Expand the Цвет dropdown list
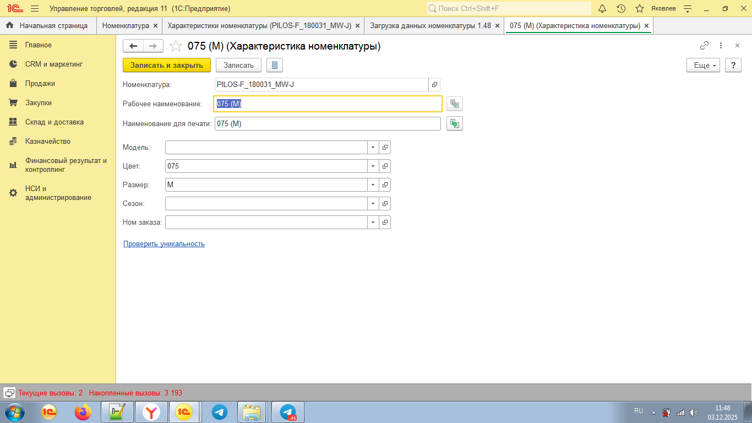This screenshot has width=752, height=423. (x=373, y=166)
